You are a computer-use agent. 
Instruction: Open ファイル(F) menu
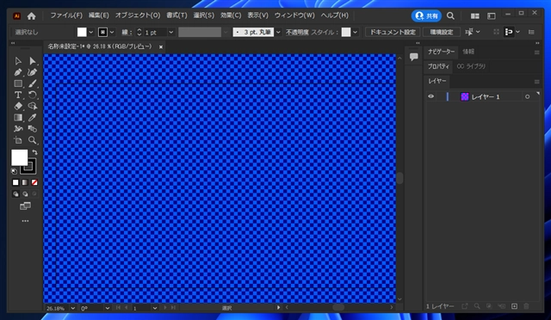[x=66, y=15]
